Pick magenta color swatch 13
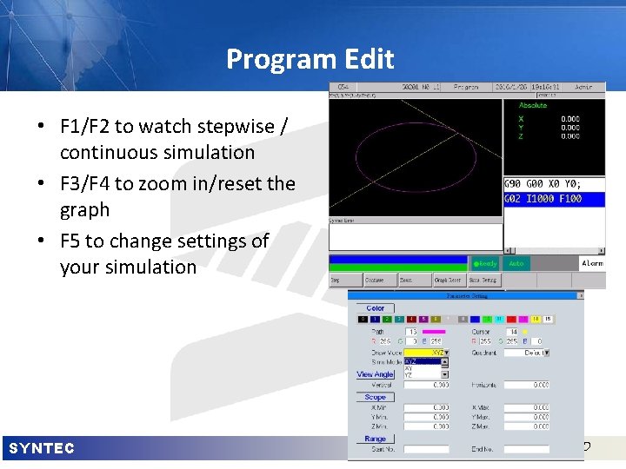Viewport: 626px width, 469px height. coord(523,320)
